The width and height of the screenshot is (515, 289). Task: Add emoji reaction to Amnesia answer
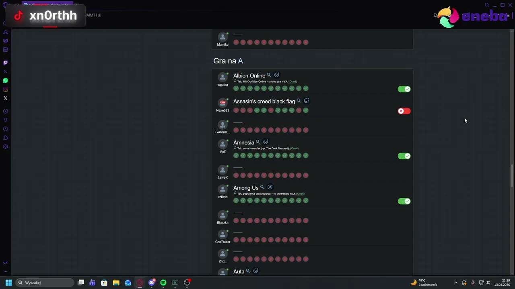coord(266,142)
